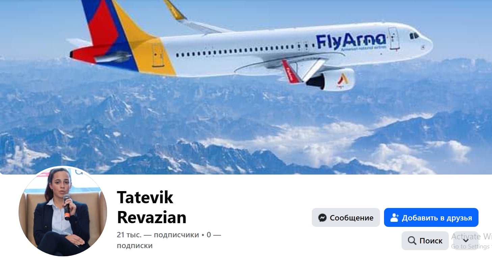Add friend with Добавить в друзья
492x264 pixels.
tap(431, 217)
